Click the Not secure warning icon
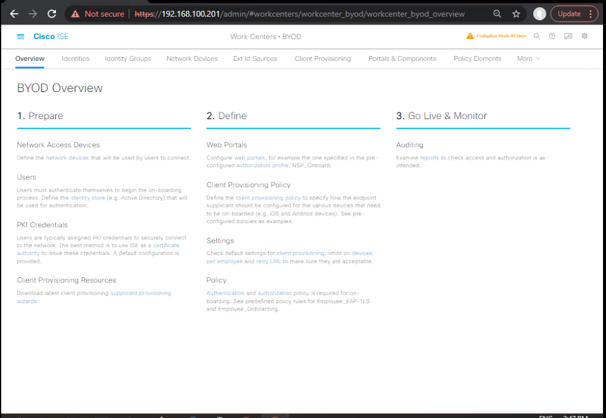This screenshot has width=606, height=418. coord(75,14)
